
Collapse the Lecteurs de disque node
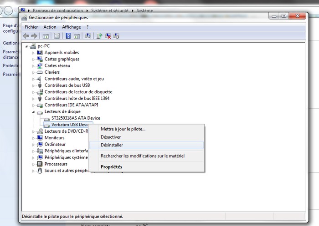[x=33, y=111]
